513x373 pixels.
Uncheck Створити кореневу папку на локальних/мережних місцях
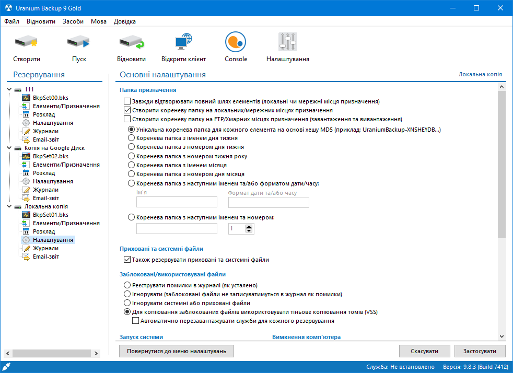(x=127, y=110)
